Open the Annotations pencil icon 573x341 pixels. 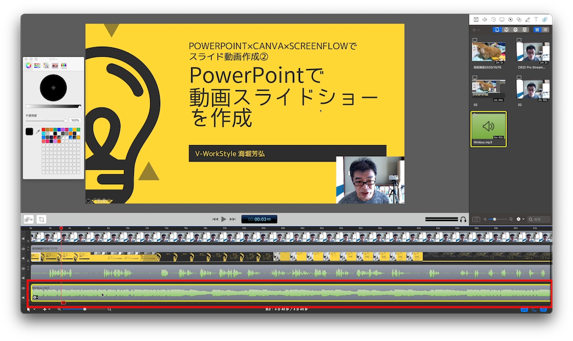(x=527, y=19)
